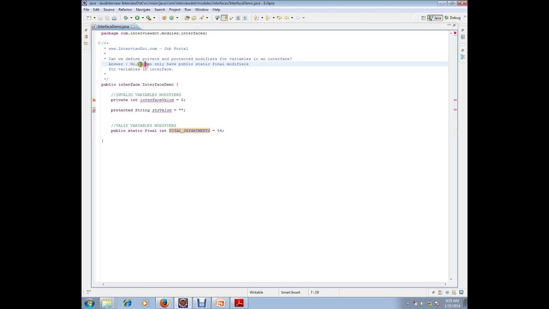
Task: Open the Search menu
Action: point(160,9)
